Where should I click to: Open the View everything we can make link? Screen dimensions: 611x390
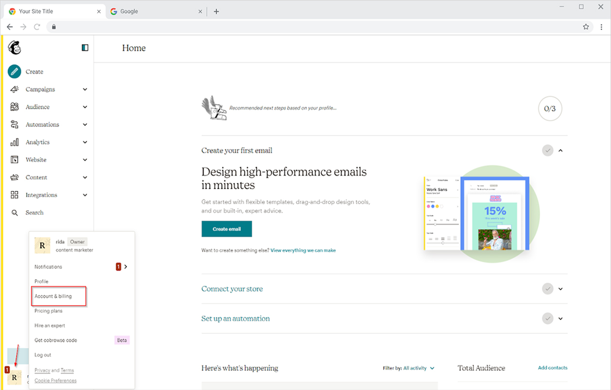303,250
